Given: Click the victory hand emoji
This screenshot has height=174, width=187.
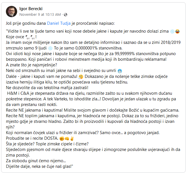Looking at the screenshot, I should point(72,138).
